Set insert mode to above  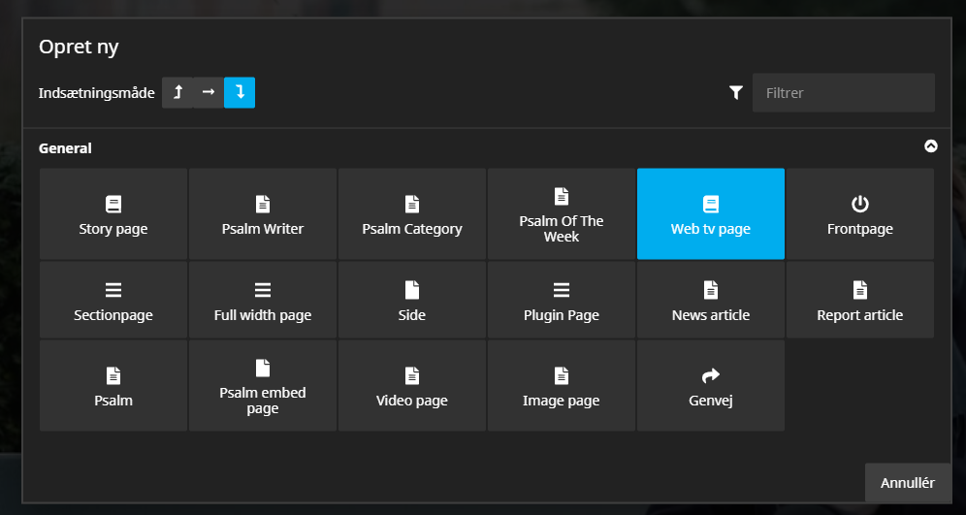(177, 92)
